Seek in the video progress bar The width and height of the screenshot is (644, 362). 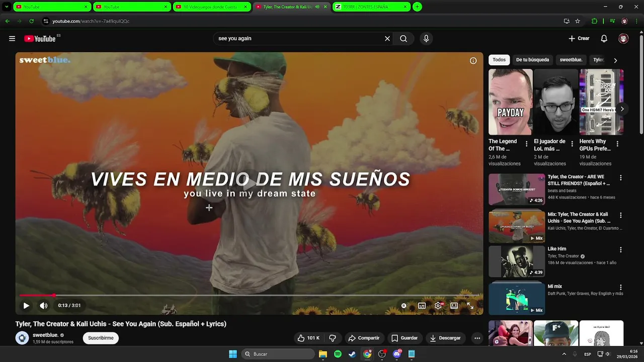coord(249,295)
